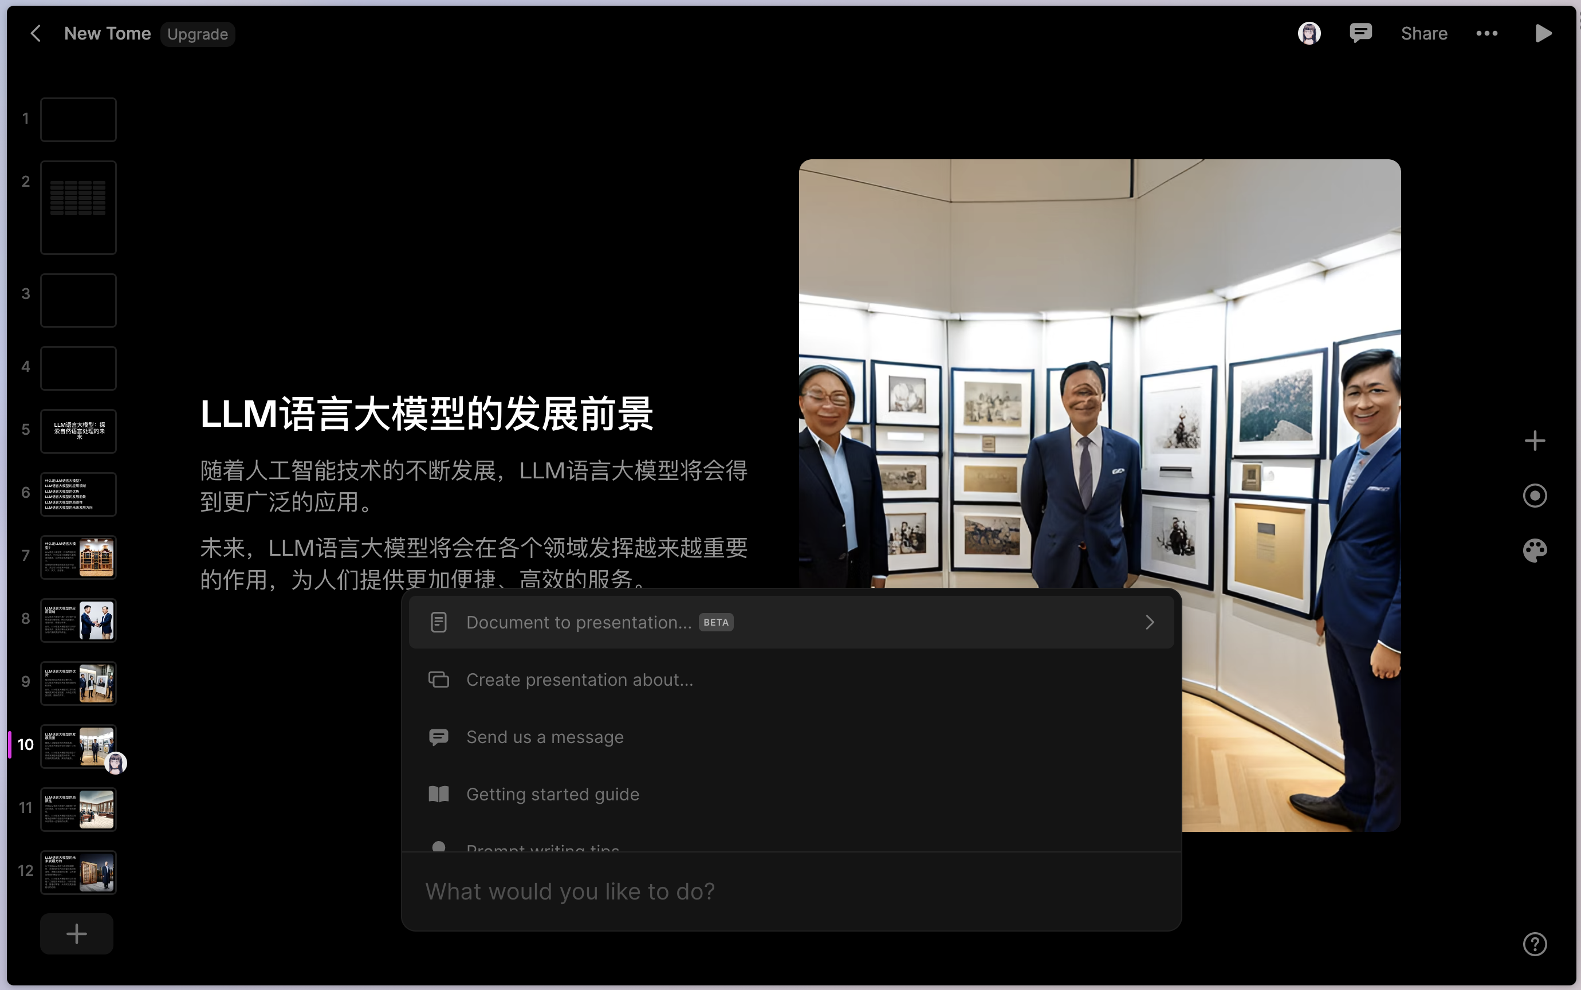Choose Send us a message option
Screen dimensions: 1581x990
(544, 737)
